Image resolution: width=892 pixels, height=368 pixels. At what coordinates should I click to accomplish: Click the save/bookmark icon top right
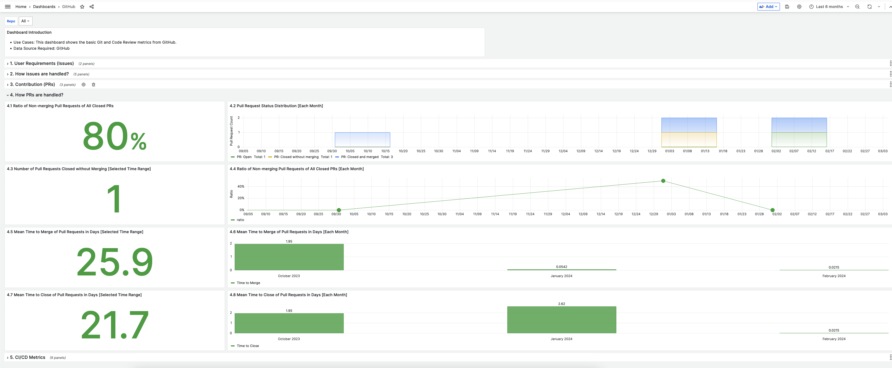point(787,7)
